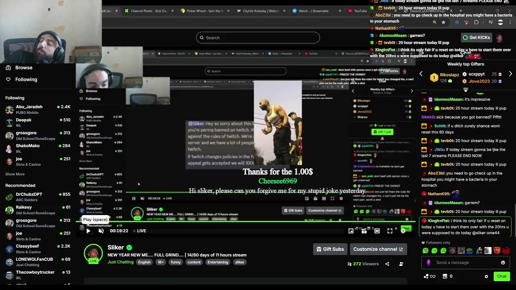Click the Send a message field

click(465, 263)
